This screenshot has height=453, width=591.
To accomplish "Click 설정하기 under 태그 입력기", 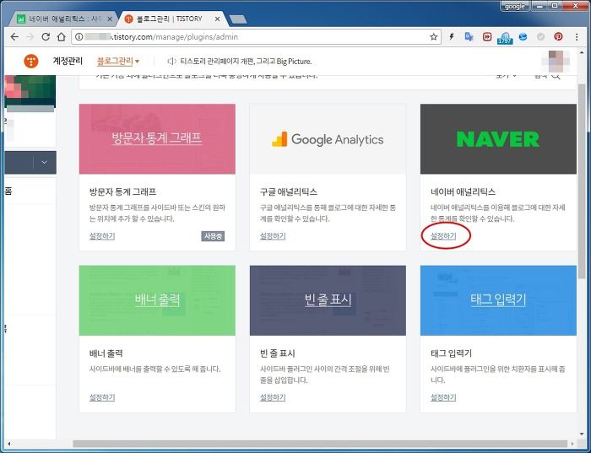I will click(443, 397).
